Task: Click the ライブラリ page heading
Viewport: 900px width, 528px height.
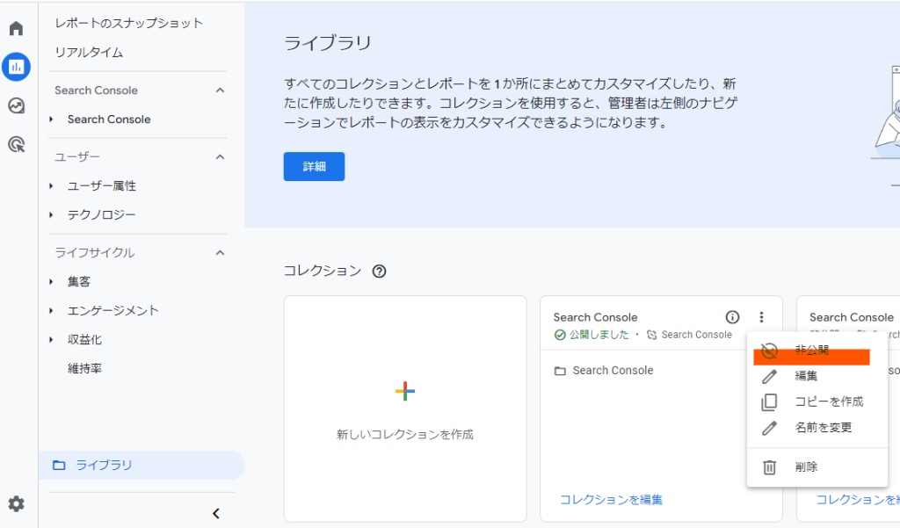Action: pos(328,43)
